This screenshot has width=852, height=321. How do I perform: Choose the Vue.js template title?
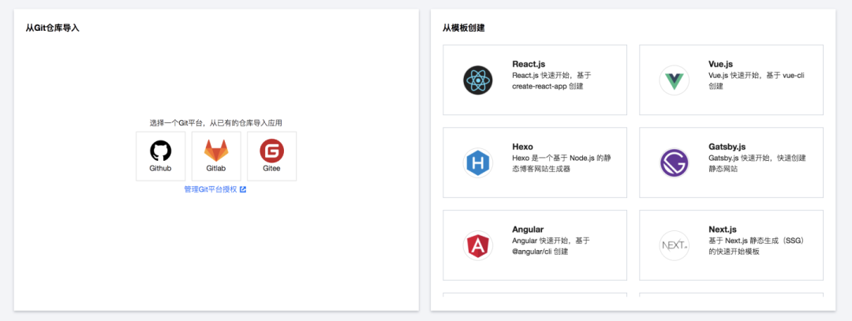coord(720,64)
